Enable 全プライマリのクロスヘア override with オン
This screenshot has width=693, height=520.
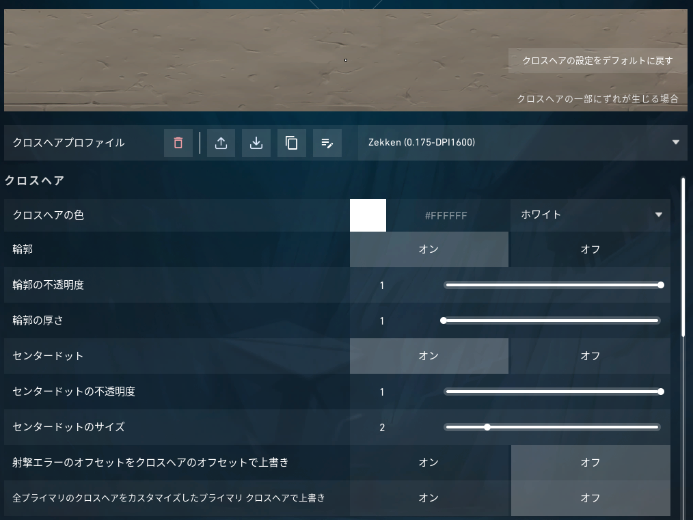pyautogui.click(x=429, y=498)
